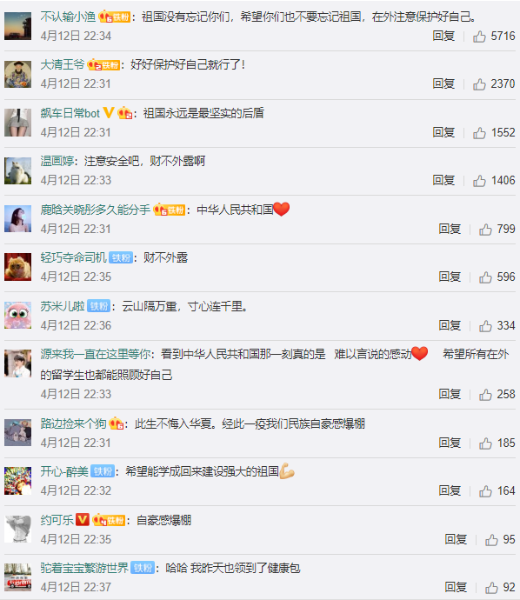
Task: Click the red V badge beside 约可乐
Action: 83,520
